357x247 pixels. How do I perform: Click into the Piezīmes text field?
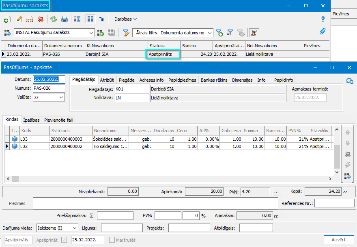click(155, 203)
